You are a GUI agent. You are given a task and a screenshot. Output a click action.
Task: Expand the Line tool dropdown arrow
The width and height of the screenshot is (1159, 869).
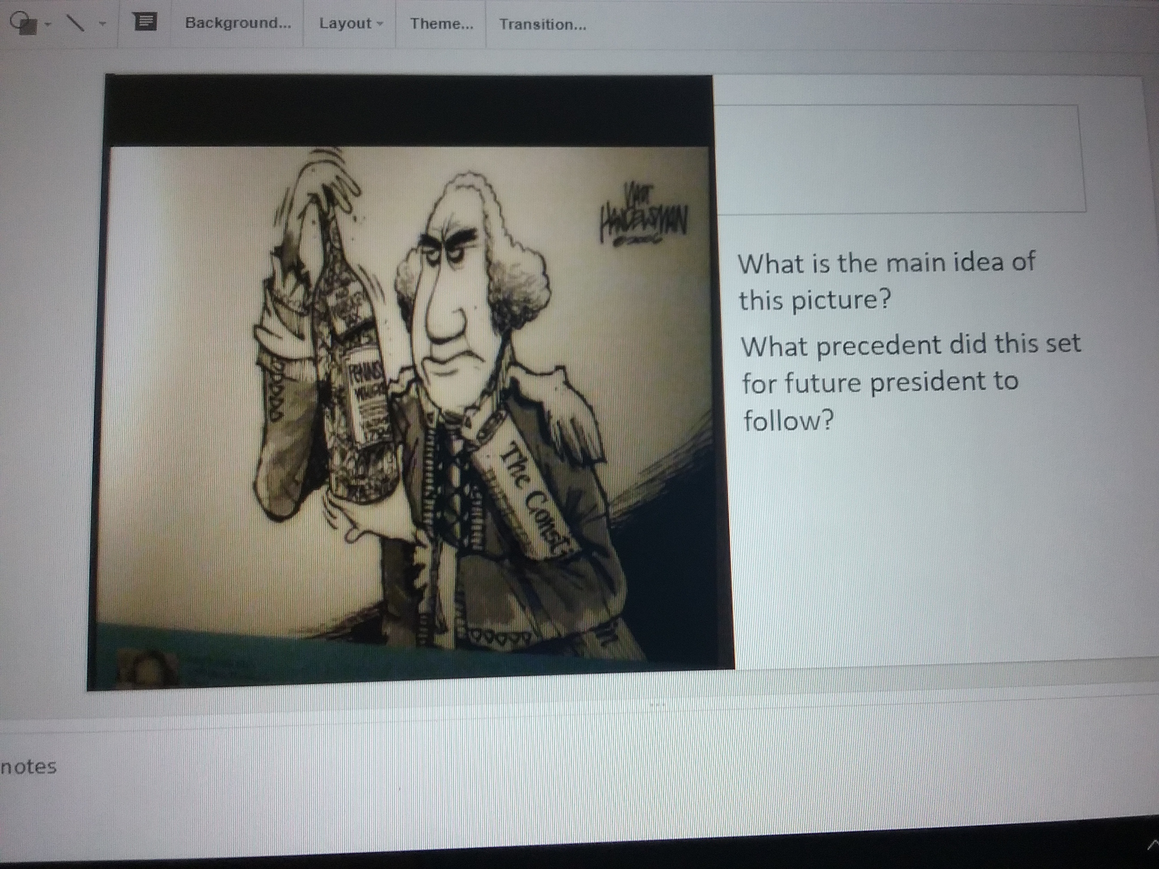click(x=102, y=24)
